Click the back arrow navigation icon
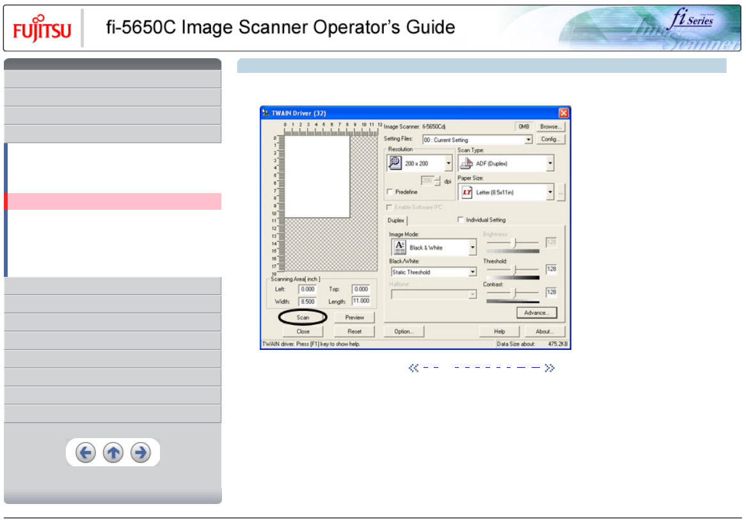The height and width of the screenshot is (520, 746). [x=86, y=452]
